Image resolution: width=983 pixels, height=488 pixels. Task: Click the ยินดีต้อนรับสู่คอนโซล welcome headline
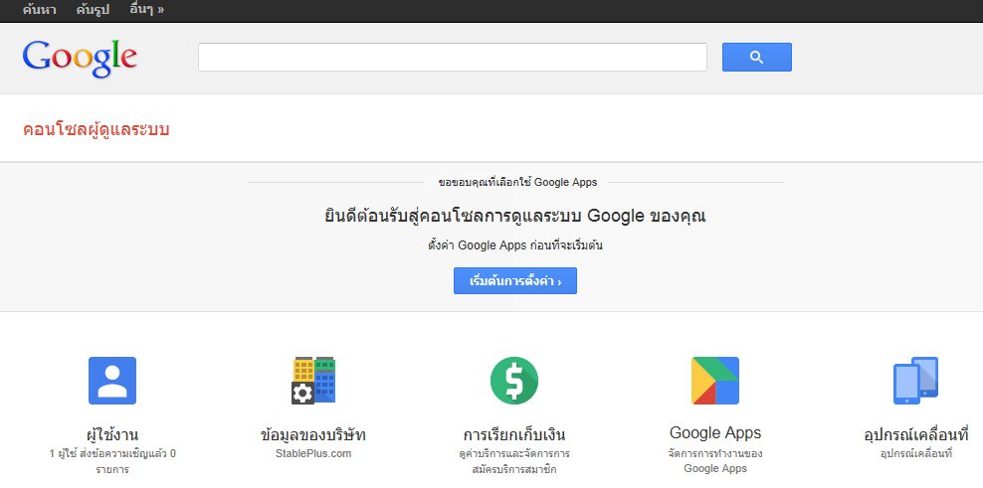pyautogui.click(x=515, y=217)
